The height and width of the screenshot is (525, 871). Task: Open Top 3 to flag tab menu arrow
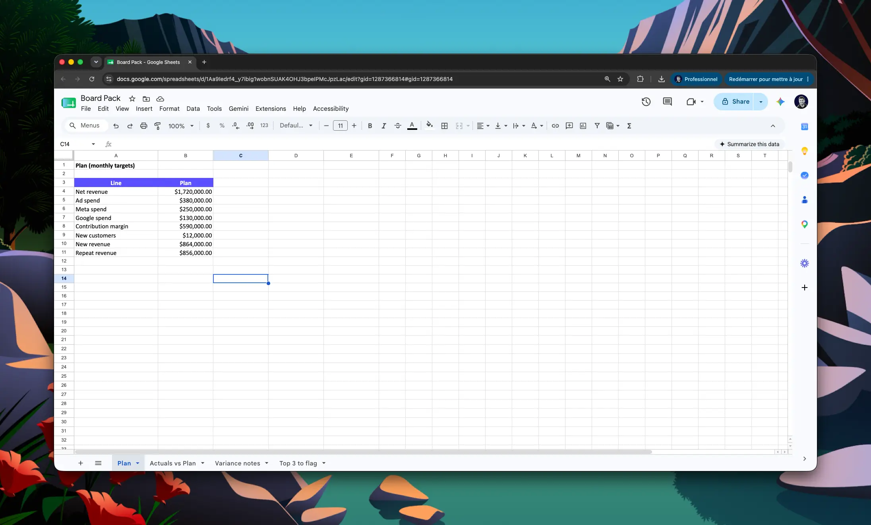[324, 463]
